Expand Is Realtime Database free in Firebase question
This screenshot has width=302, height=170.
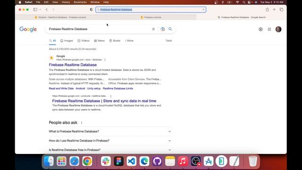click(110, 150)
